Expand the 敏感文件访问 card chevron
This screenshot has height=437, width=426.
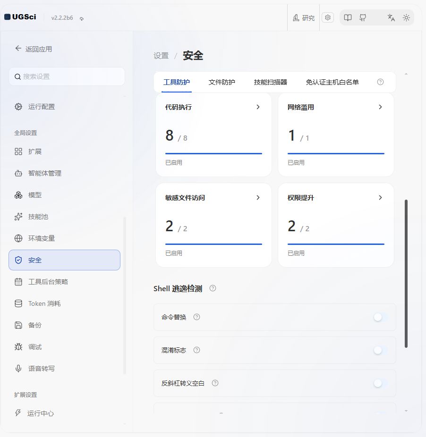[x=258, y=198]
